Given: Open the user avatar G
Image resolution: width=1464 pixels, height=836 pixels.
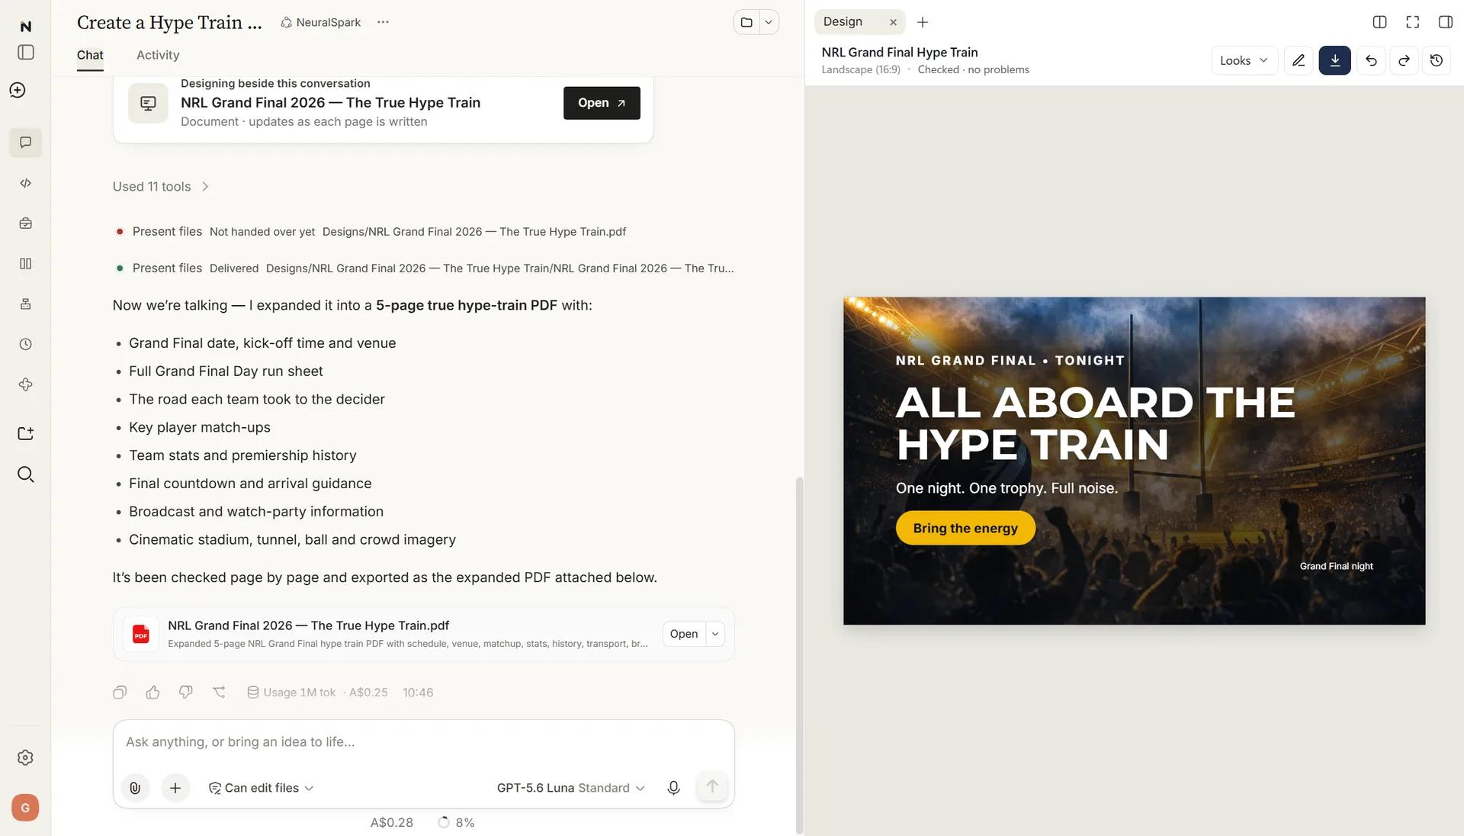Looking at the screenshot, I should [x=25, y=808].
